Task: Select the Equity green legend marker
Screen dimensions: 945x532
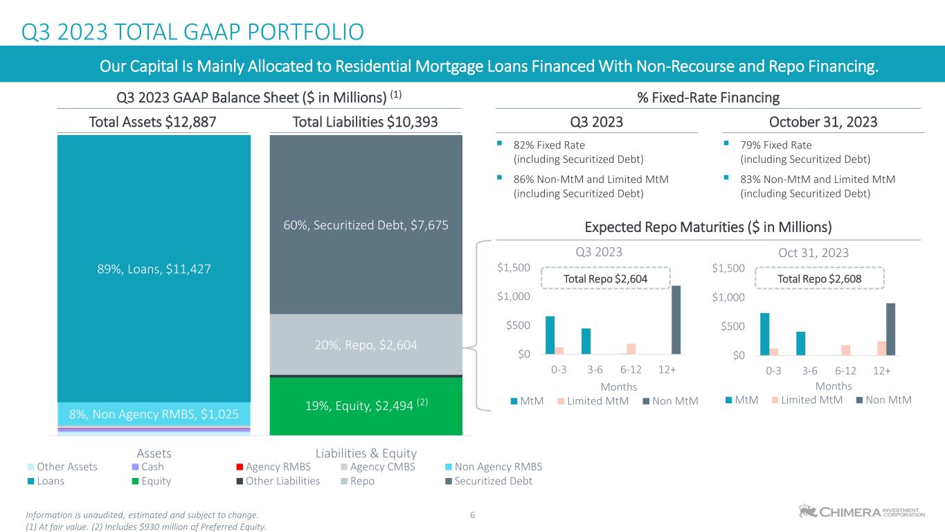Action: pos(134,481)
